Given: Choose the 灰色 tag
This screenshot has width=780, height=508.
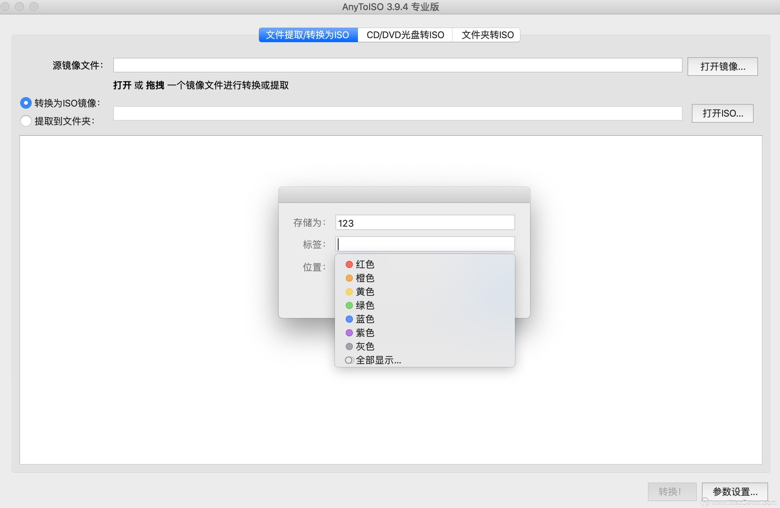Looking at the screenshot, I should (425, 346).
